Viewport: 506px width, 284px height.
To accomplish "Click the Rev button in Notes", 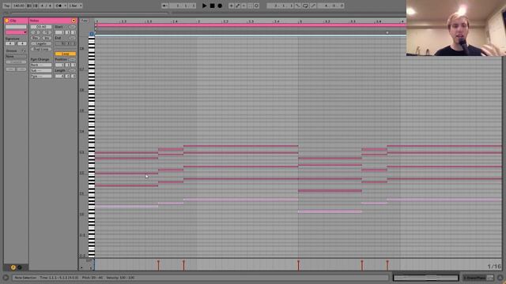I will pyautogui.click(x=35, y=38).
